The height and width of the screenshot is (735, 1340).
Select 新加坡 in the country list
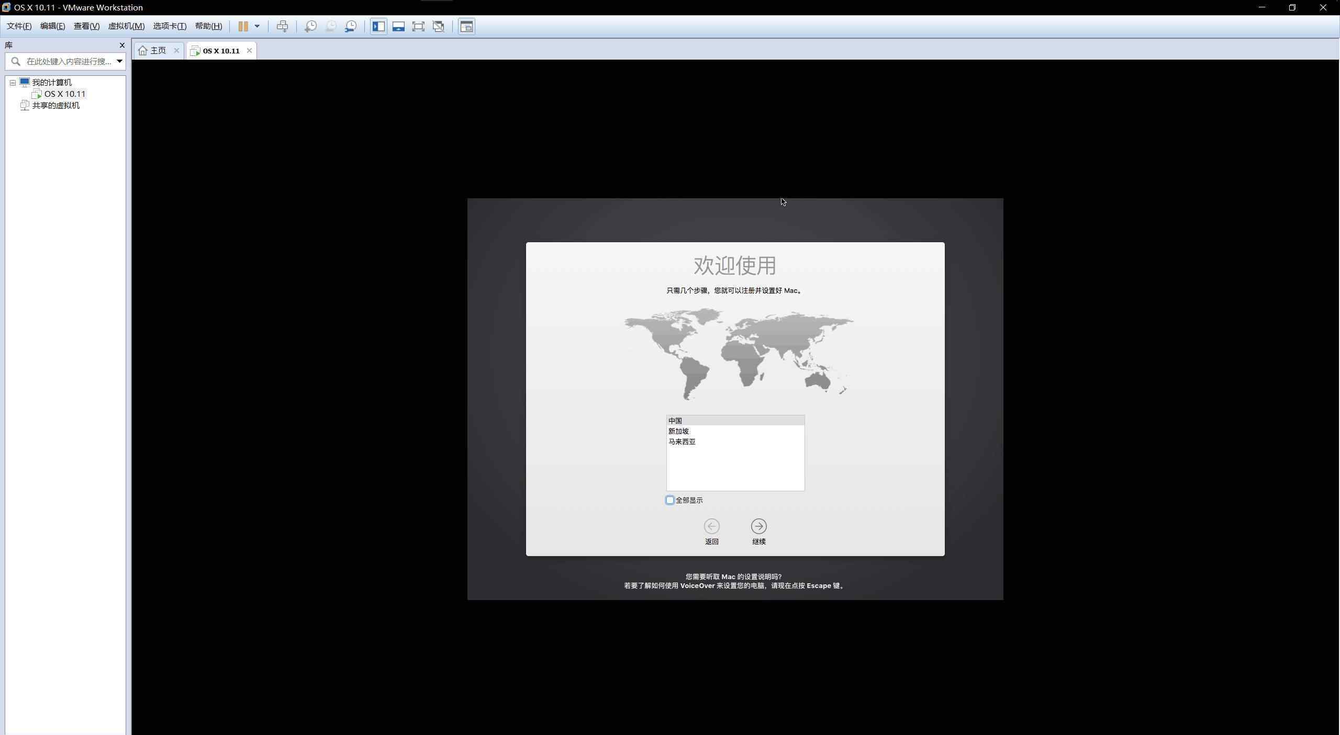click(679, 431)
